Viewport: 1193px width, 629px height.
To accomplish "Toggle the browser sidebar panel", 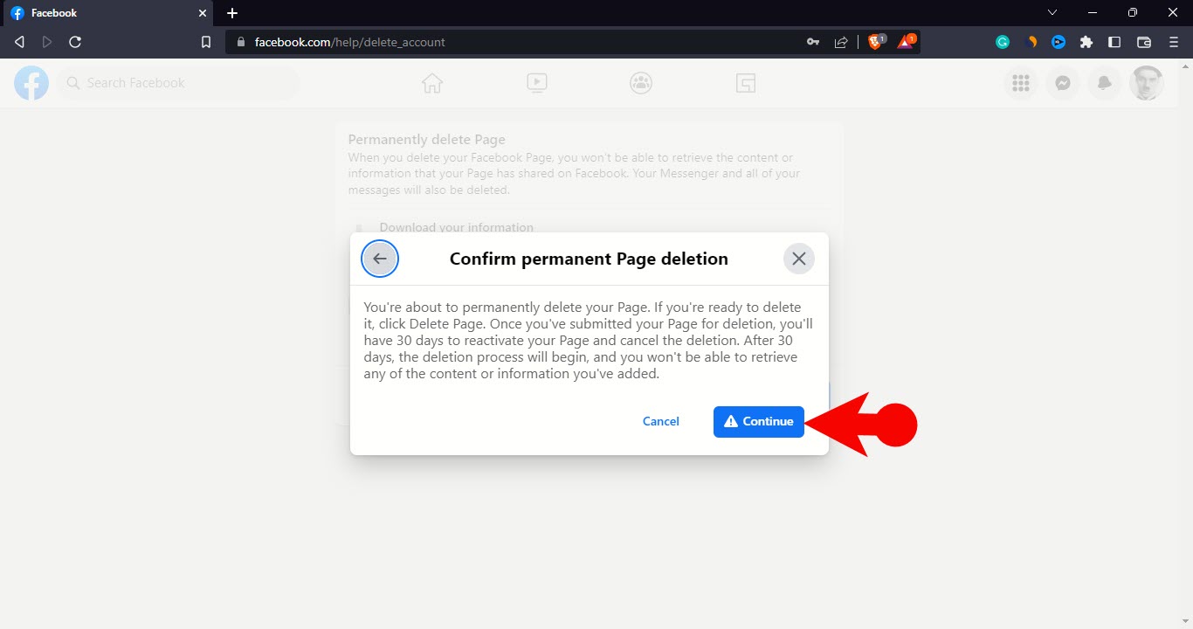I will (x=1114, y=42).
